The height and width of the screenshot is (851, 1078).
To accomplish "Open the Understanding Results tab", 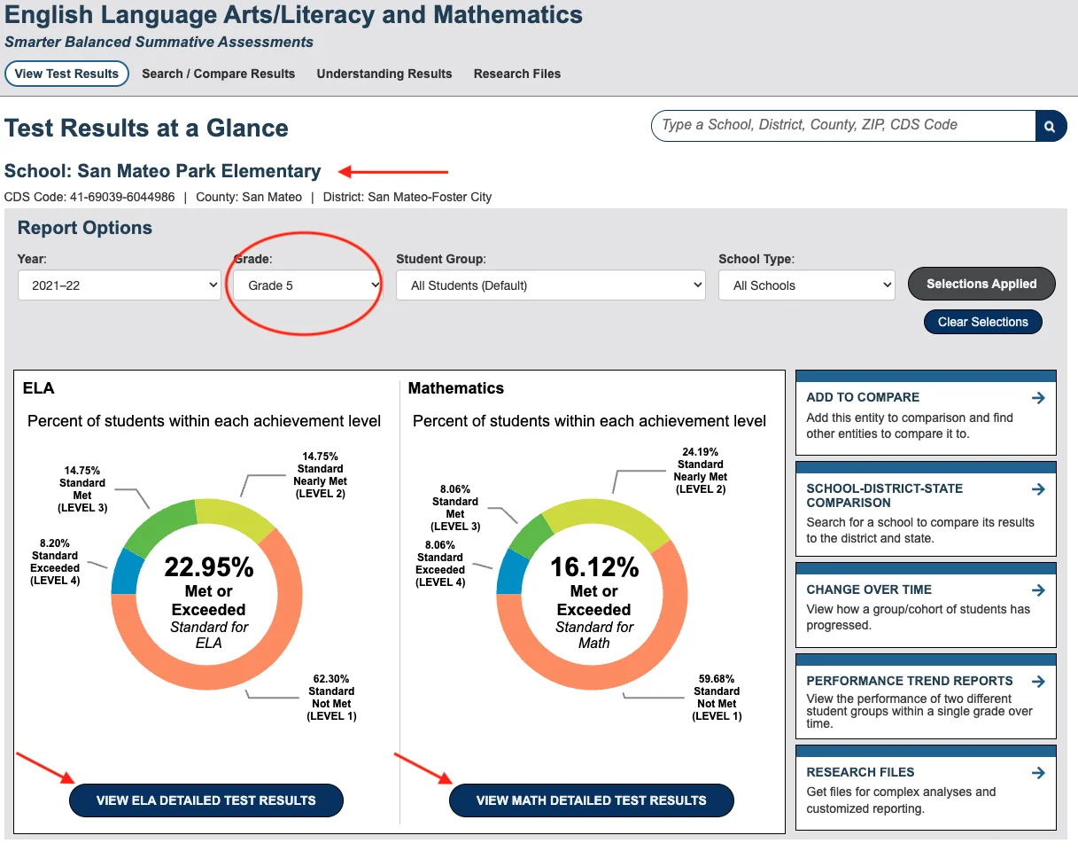I will coord(384,74).
